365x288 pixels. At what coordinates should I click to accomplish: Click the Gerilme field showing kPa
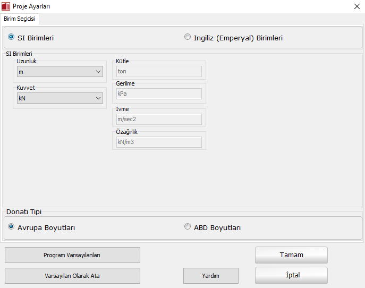pos(159,94)
